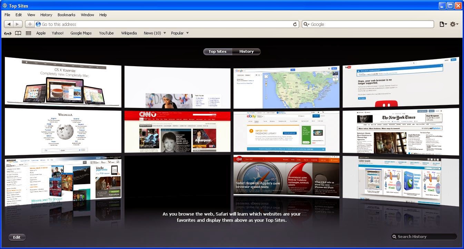Open the YouTube bookmark

(106, 33)
